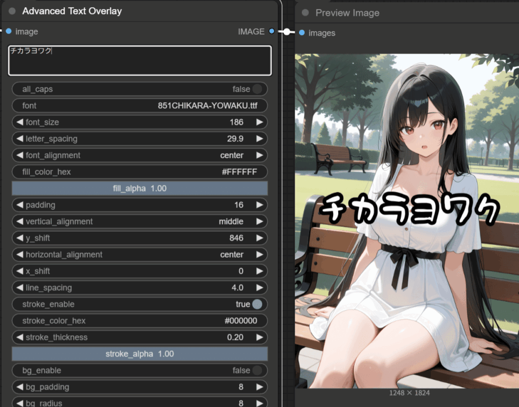The image size is (519, 407).
Task: Switch font_alignment to previous option
Action: click(x=20, y=155)
